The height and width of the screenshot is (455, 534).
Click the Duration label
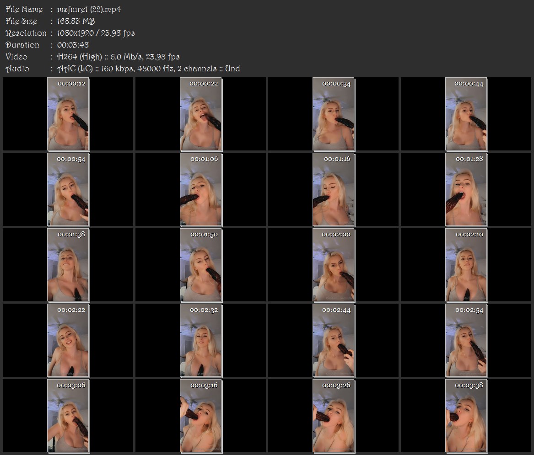(22, 45)
